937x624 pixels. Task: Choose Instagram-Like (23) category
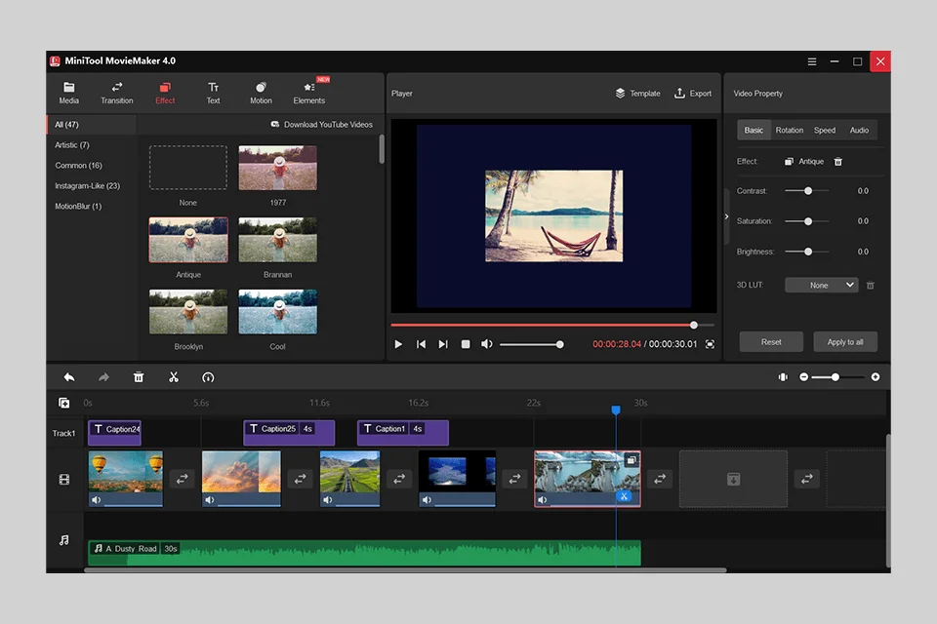coord(87,185)
